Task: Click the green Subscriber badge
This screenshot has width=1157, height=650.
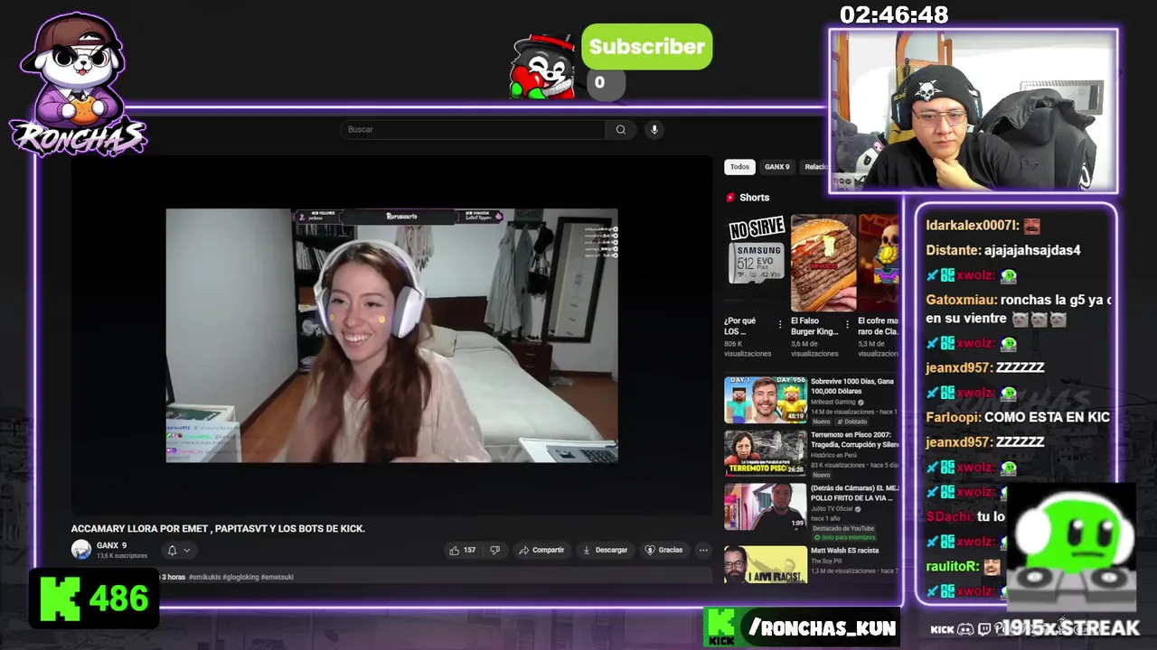Action: [x=646, y=47]
